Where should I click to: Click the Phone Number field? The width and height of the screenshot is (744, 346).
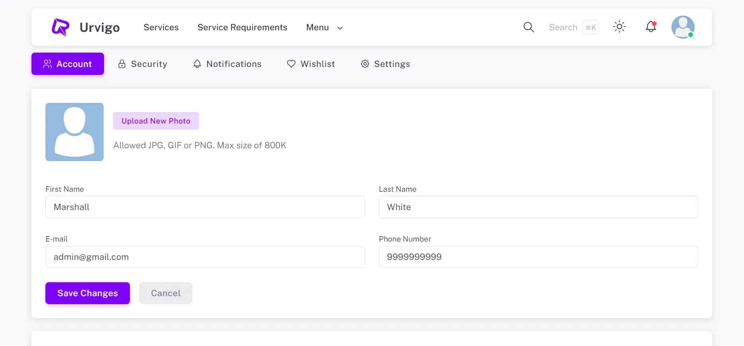(538, 257)
